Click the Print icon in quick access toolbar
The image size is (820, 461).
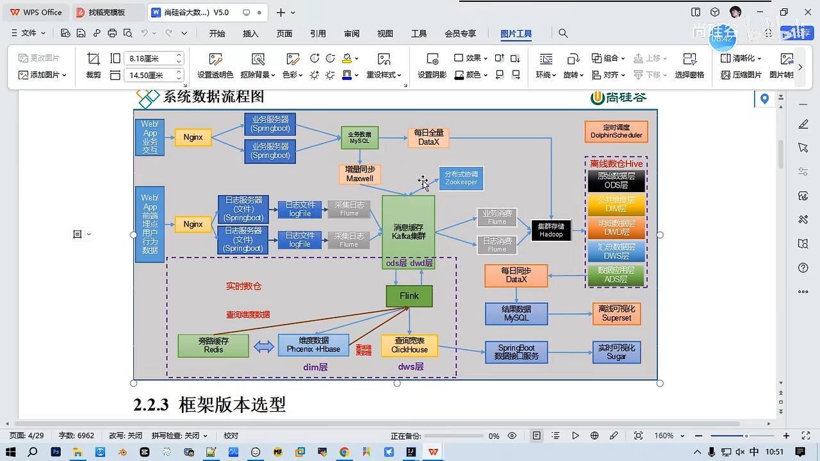[112, 33]
